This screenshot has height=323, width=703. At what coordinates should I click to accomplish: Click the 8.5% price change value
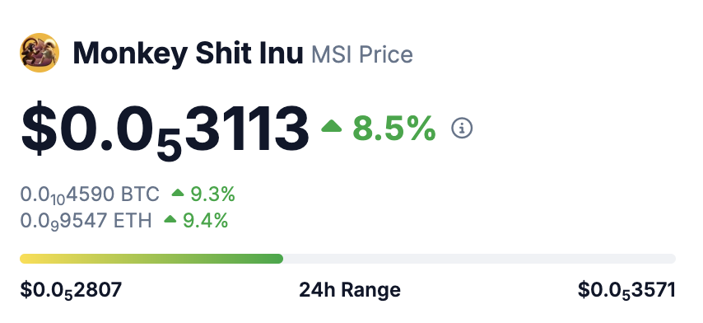394,129
